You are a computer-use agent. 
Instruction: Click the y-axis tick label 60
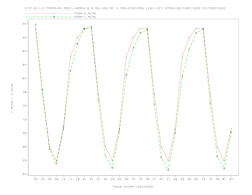tap(24, 174)
